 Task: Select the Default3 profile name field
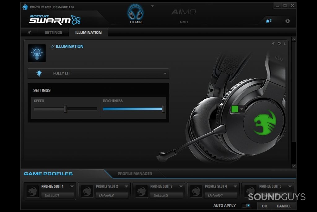[x=167, y=195]
